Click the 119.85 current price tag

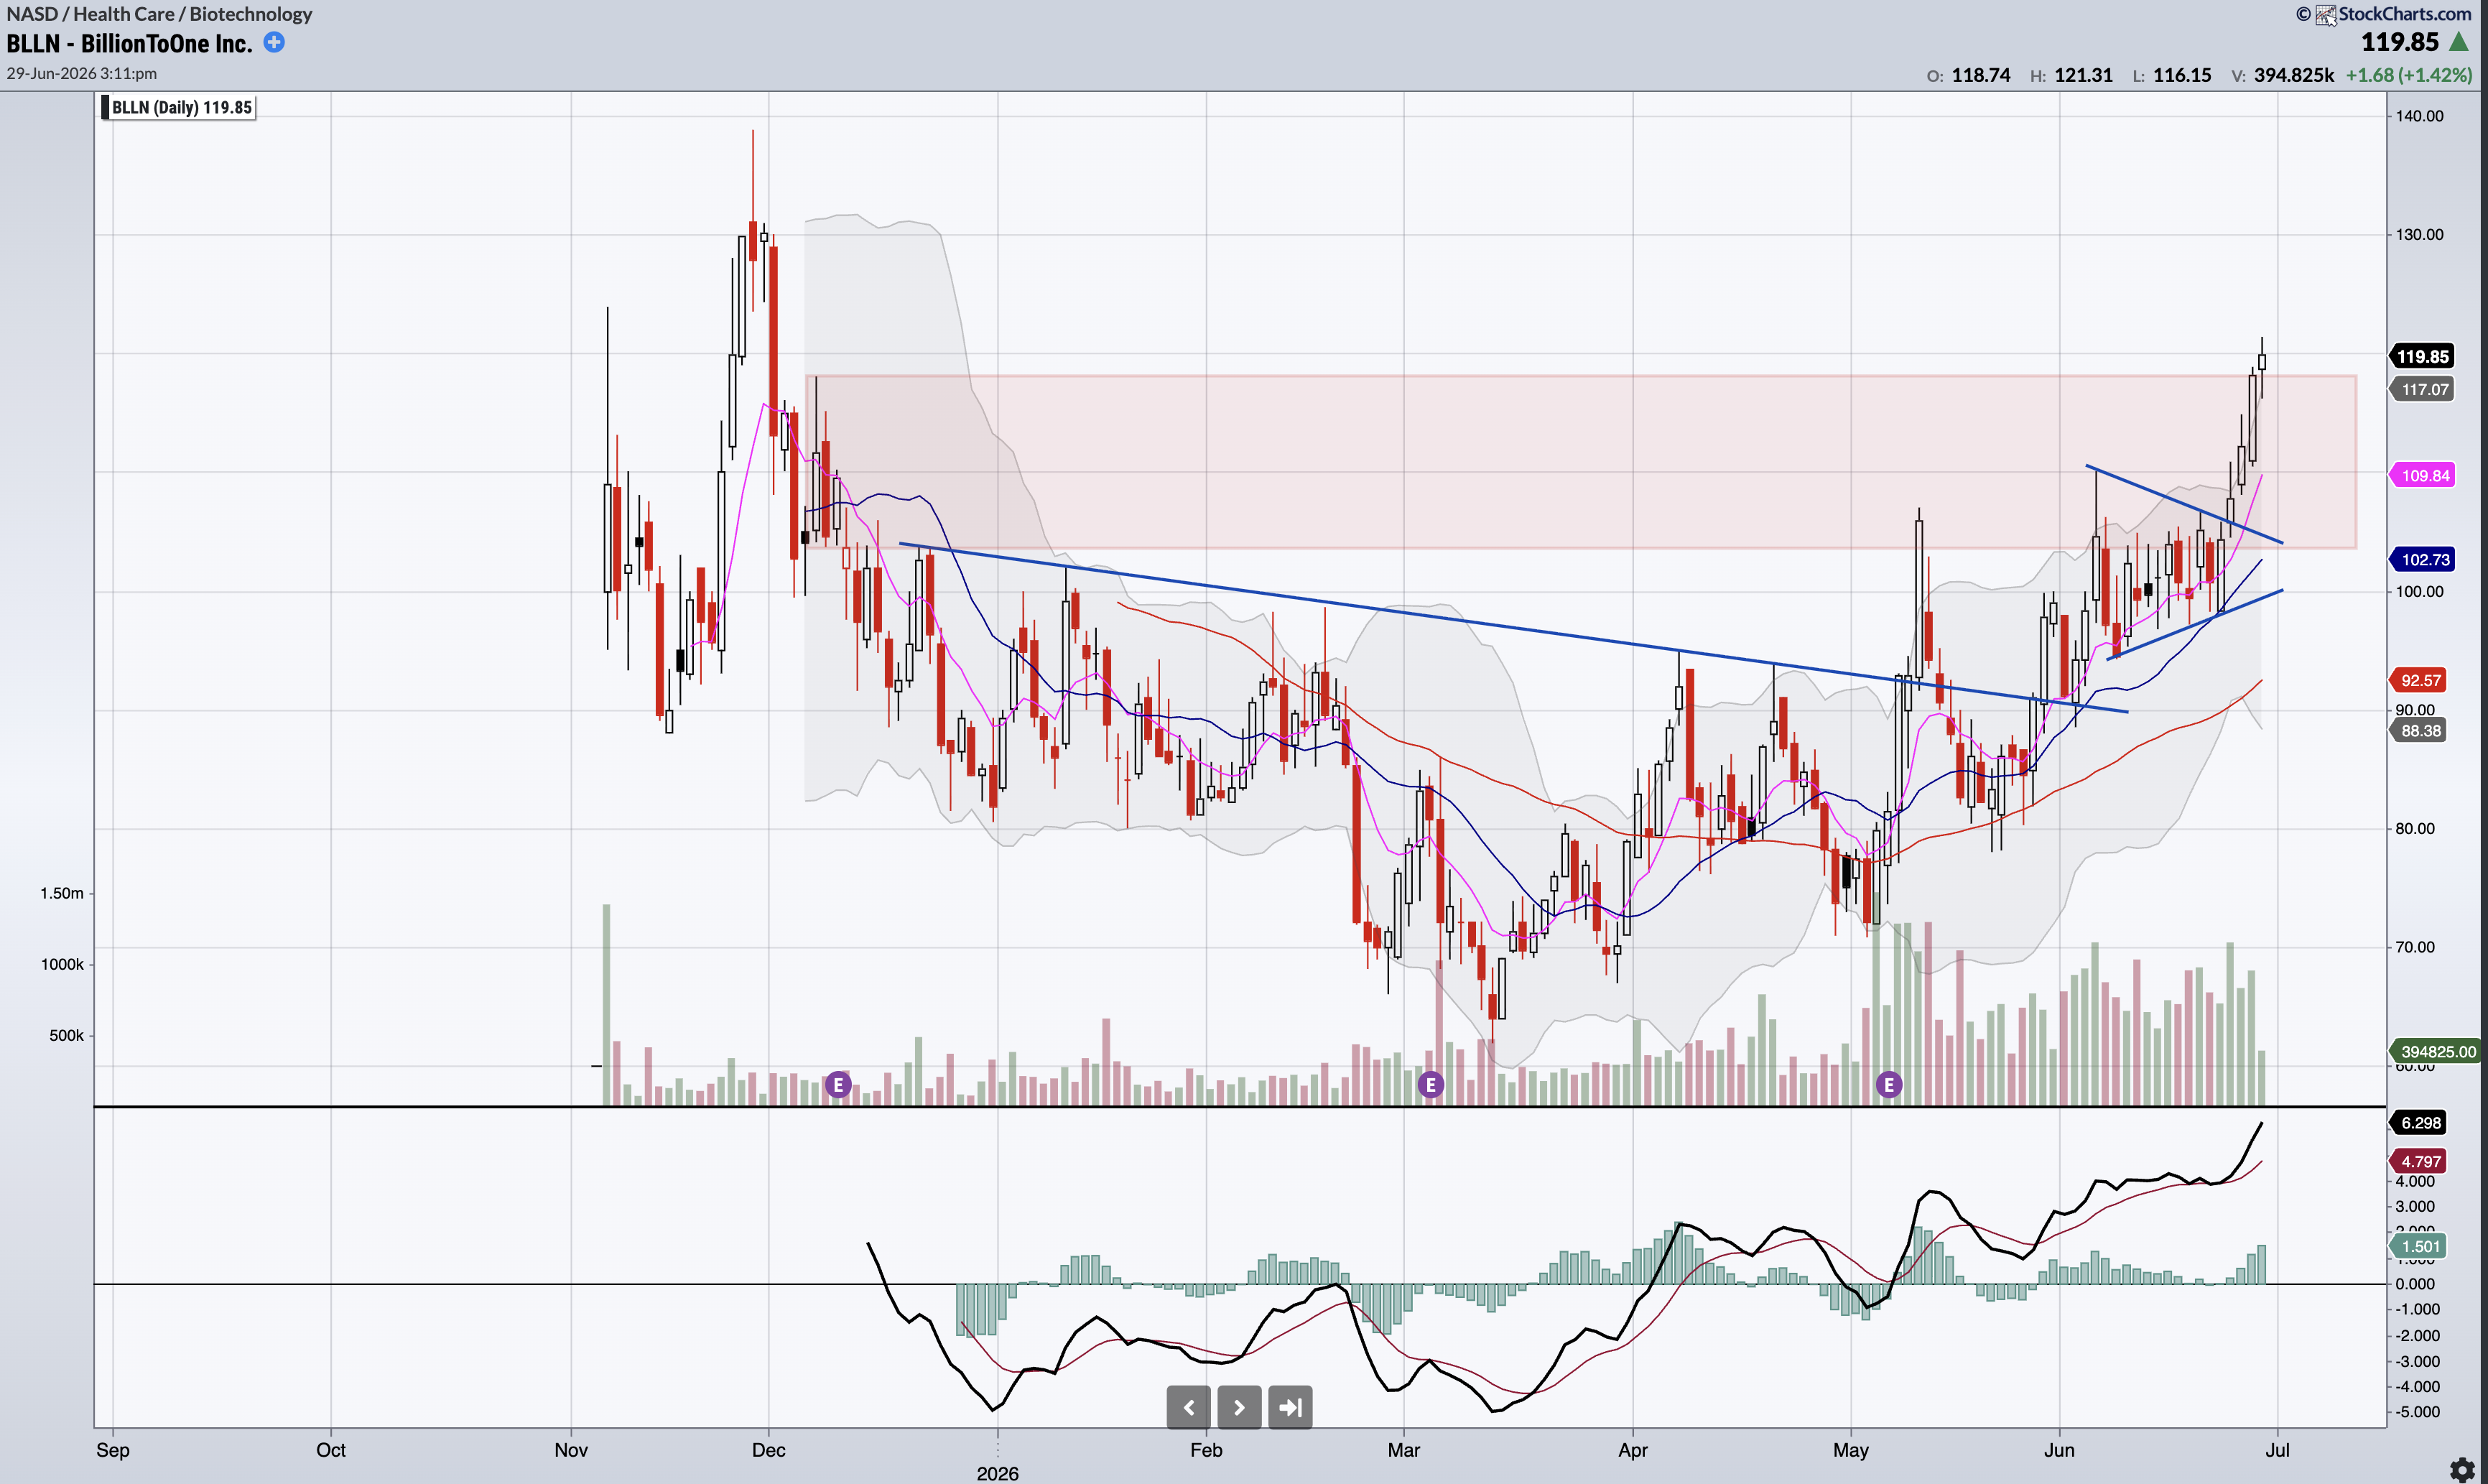2422,356
